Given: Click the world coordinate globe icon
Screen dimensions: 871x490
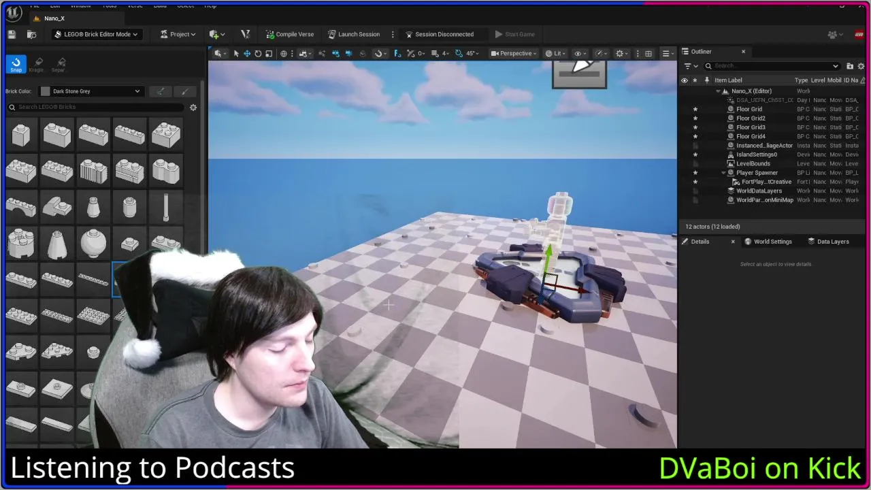Looking at the screenshot, I should pos(284,53).
